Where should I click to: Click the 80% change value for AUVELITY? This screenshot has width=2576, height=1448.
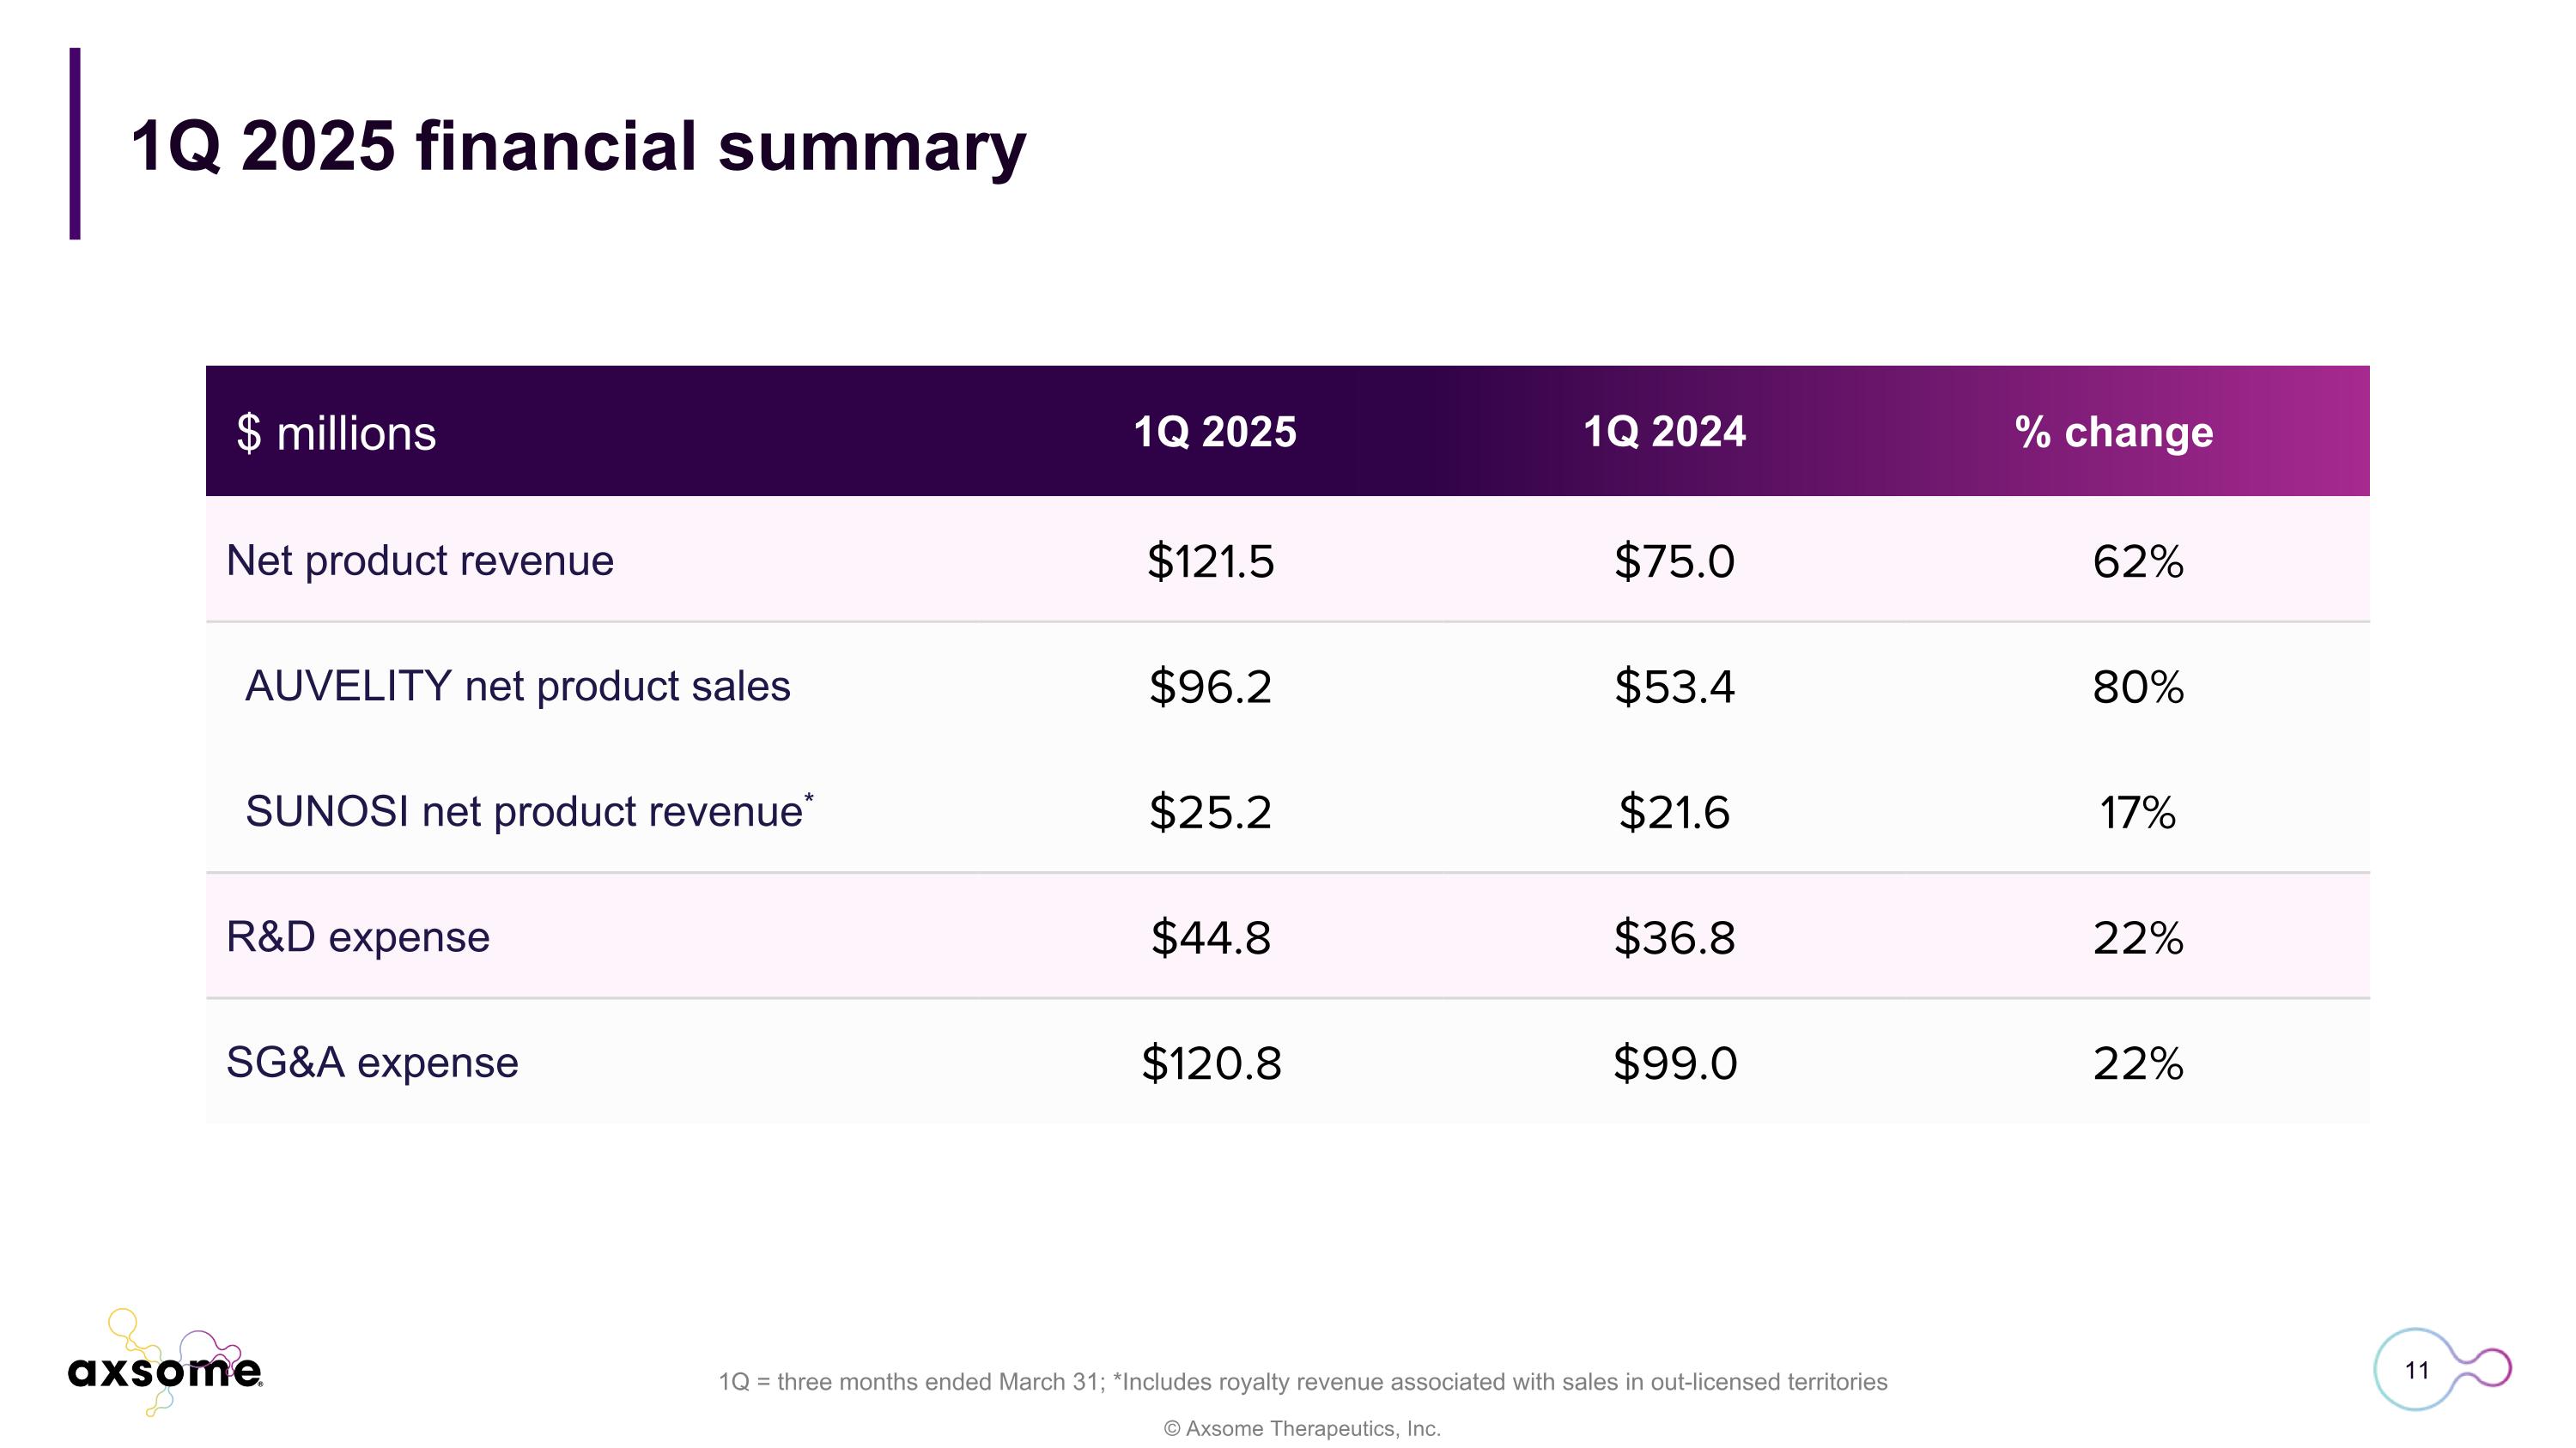[2138, 687]
